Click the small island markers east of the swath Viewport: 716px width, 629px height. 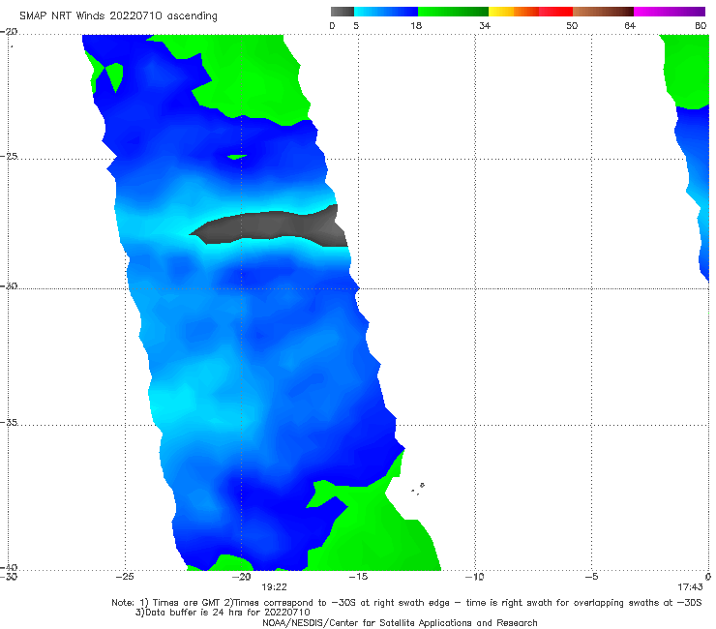[x=418, y=489]
